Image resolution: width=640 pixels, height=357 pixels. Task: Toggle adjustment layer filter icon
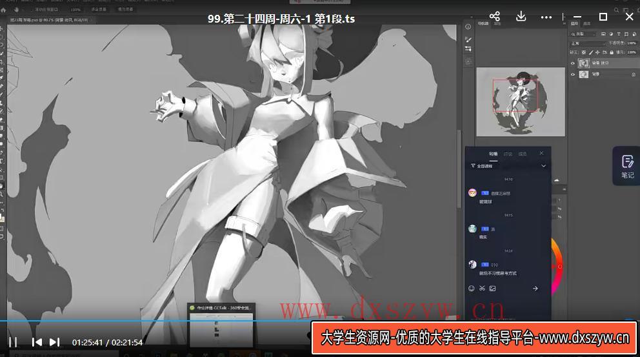611,34
